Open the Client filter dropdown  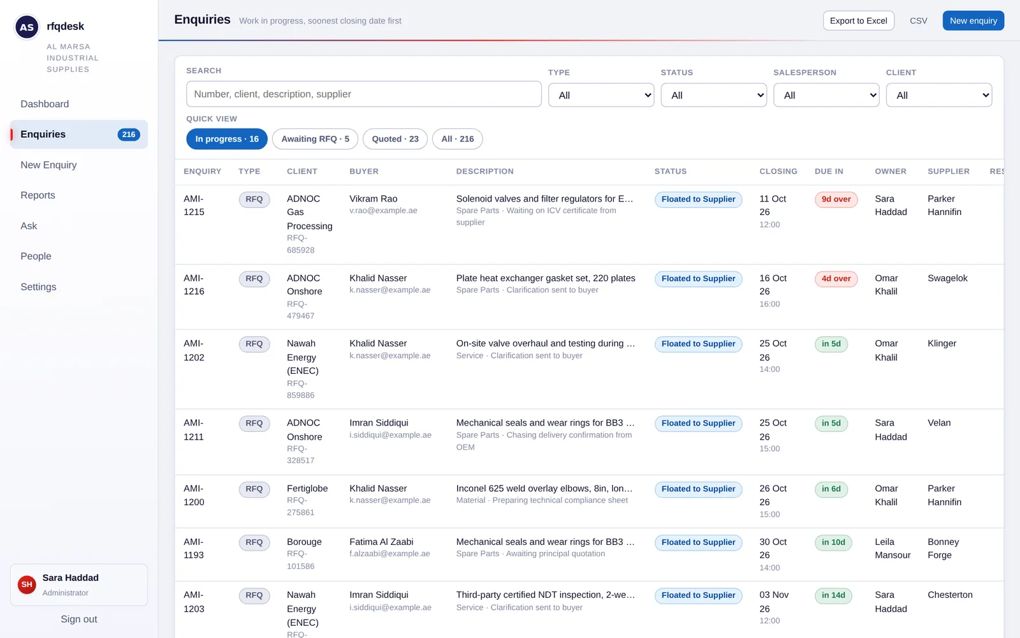pyautogui.click(x=939, y=95)
